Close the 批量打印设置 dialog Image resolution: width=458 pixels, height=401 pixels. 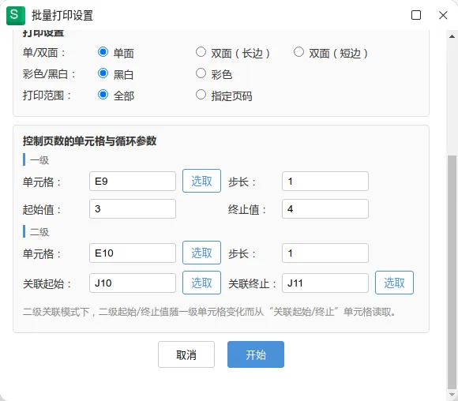[443, 15]
